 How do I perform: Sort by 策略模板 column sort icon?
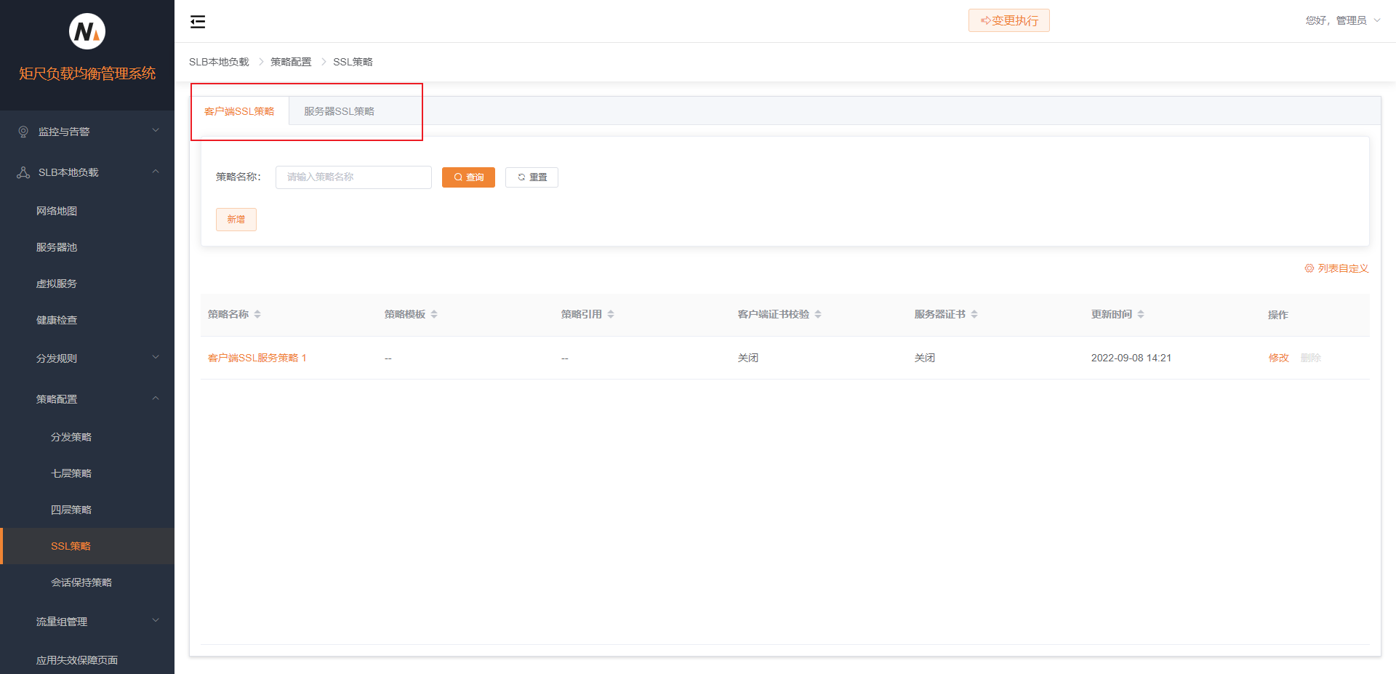[x=434, y=314]
